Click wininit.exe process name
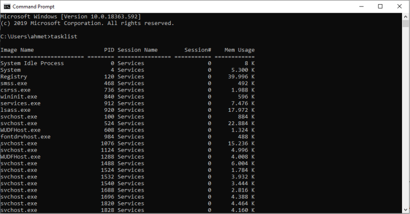Image resolution: width=410 pixels, height=214 pixels. click(x=19, y=97)
